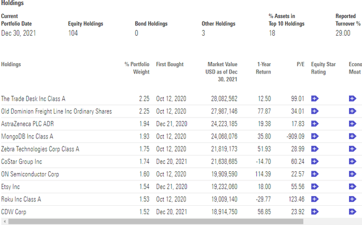Image resolution: width=362 pixels, height=225 pixels.
Task: Open Etsy Inc holding
Action: pyautogui.click(x=10, y=187)
